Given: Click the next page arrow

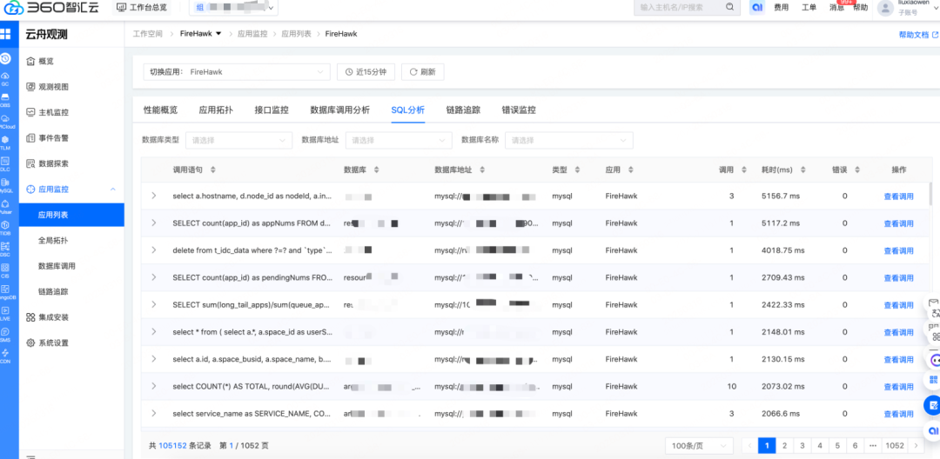Looking at the screenshot, I should (x=916, y=445).
